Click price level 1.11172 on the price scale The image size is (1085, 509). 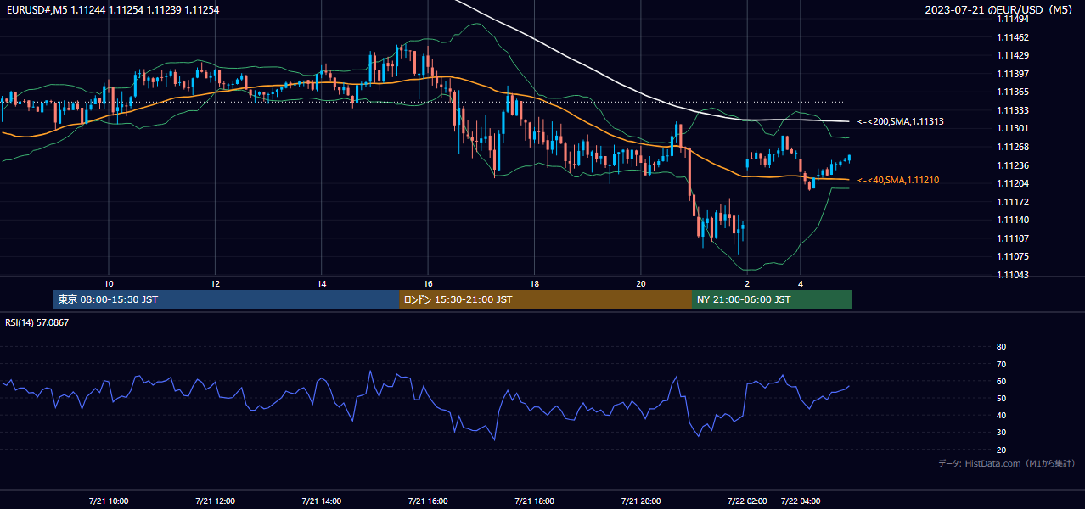coord(1013,203)
